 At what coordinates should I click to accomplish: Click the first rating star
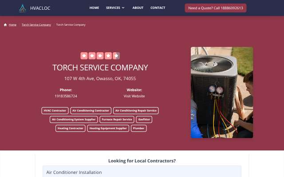[x=84, y=56]
